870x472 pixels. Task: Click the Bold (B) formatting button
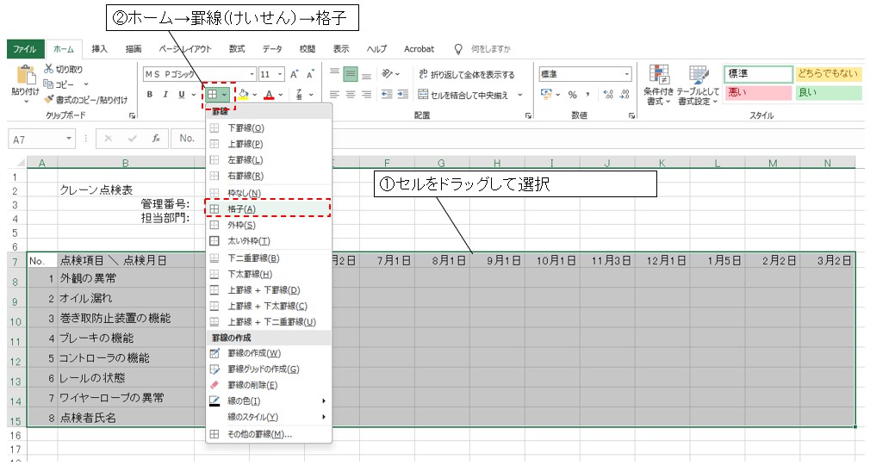click(150, 95)
